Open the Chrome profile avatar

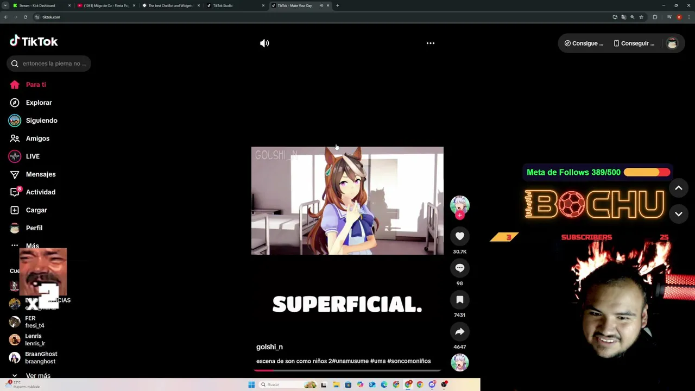[x=679, y=17]
